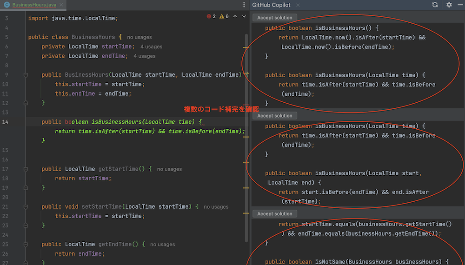Click the isBusinessHours(LocalTime time) suggestion line in the editor

[x=121, y=122]
